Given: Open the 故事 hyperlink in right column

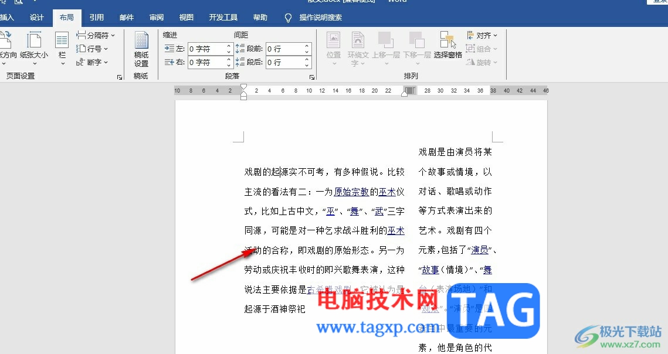Looking at the screenshot, I should pos(430,270).
